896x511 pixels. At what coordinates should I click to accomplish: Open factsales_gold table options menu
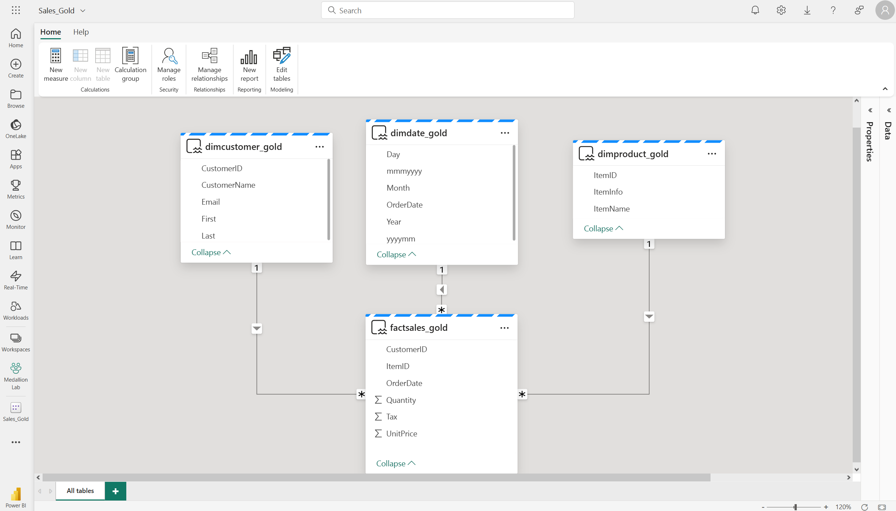pos(504,327)
